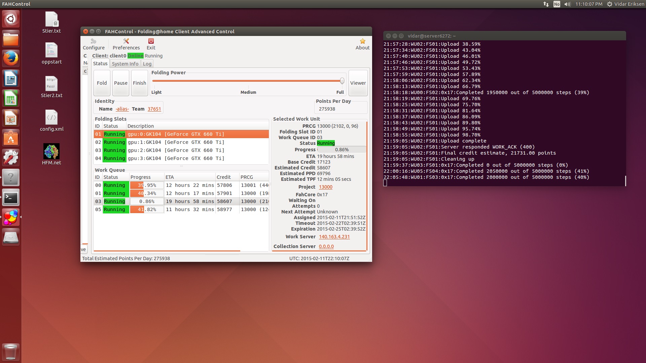The height and width of the screenshot is (363, 646).
Task: Click the Pause button
Action: (x=121, y=83)
